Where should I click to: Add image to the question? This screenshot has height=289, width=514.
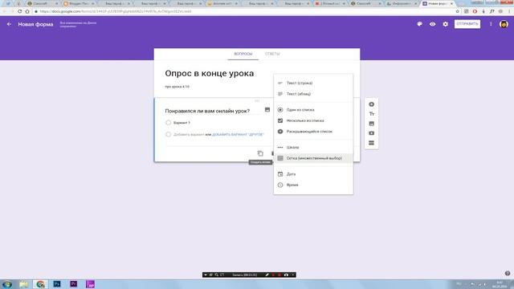[x=267, y=110]
